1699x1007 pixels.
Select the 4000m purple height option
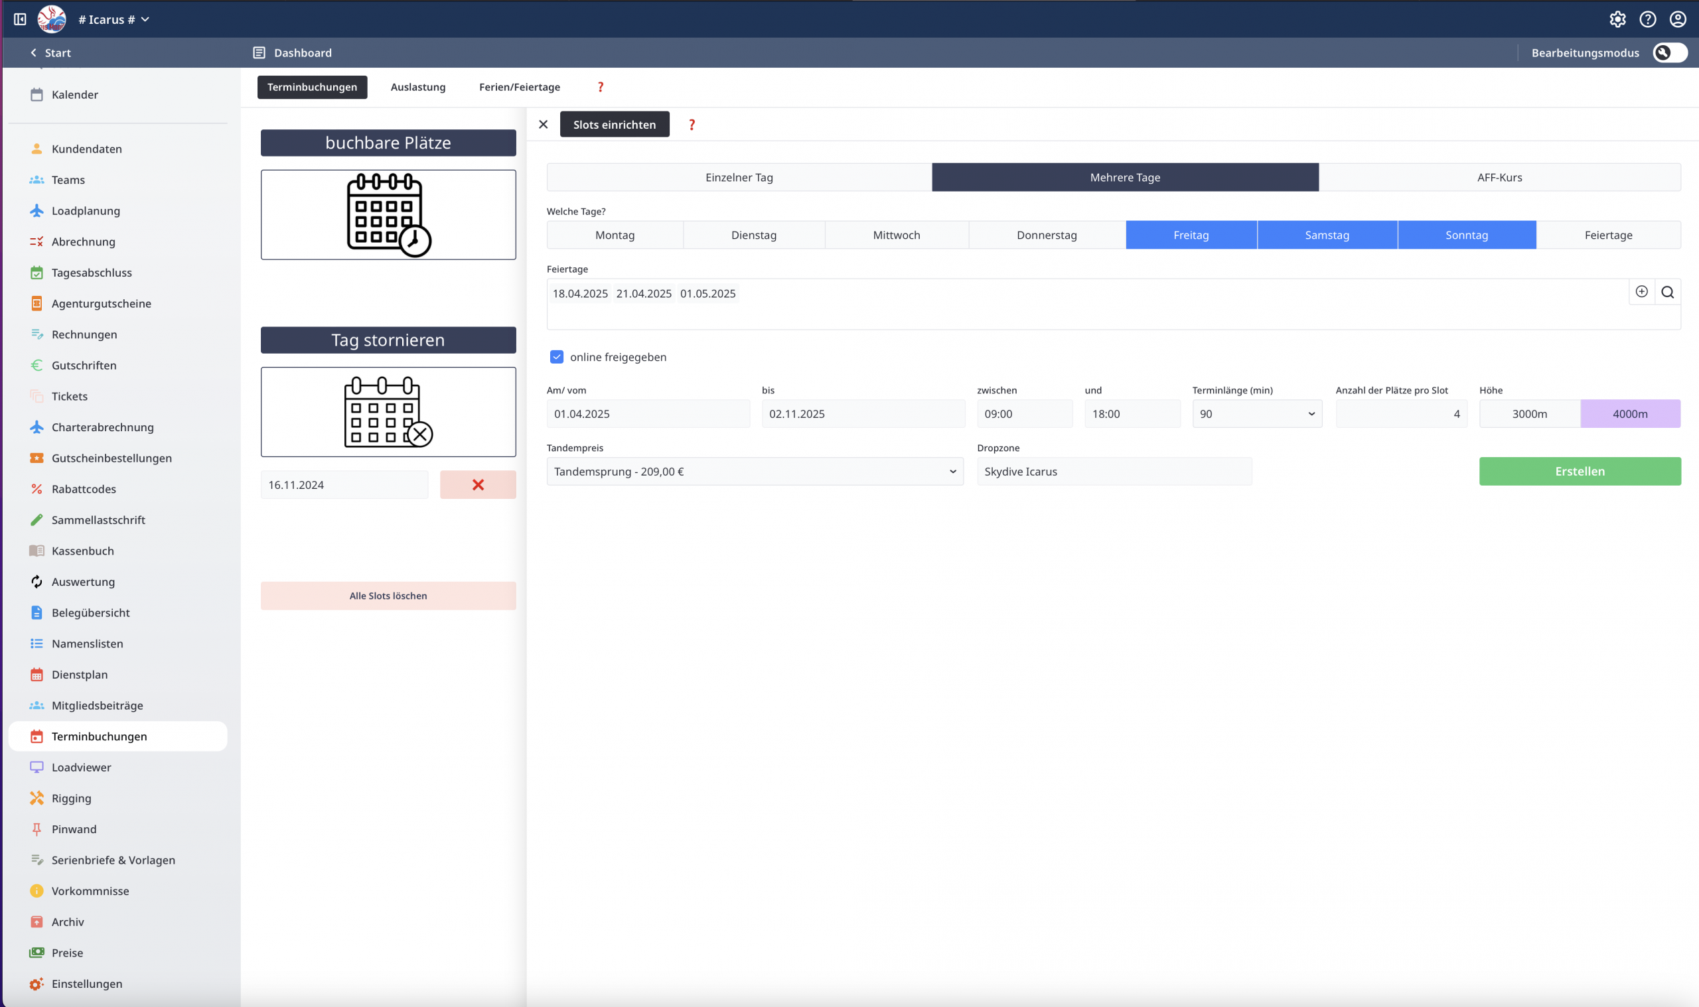coord(1630,413)
